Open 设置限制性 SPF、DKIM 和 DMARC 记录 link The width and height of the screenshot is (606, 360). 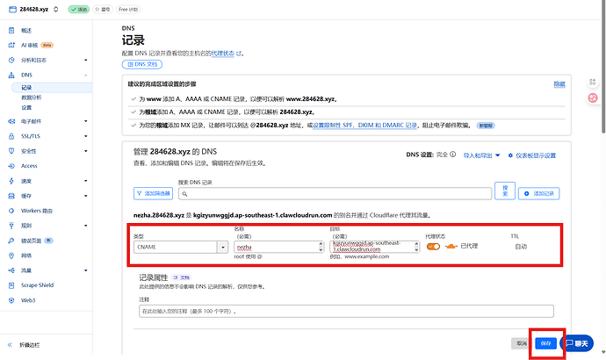[364, 126]
